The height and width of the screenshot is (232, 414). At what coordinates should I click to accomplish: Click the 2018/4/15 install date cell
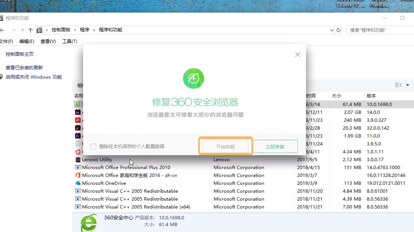(x=309, y=168)
